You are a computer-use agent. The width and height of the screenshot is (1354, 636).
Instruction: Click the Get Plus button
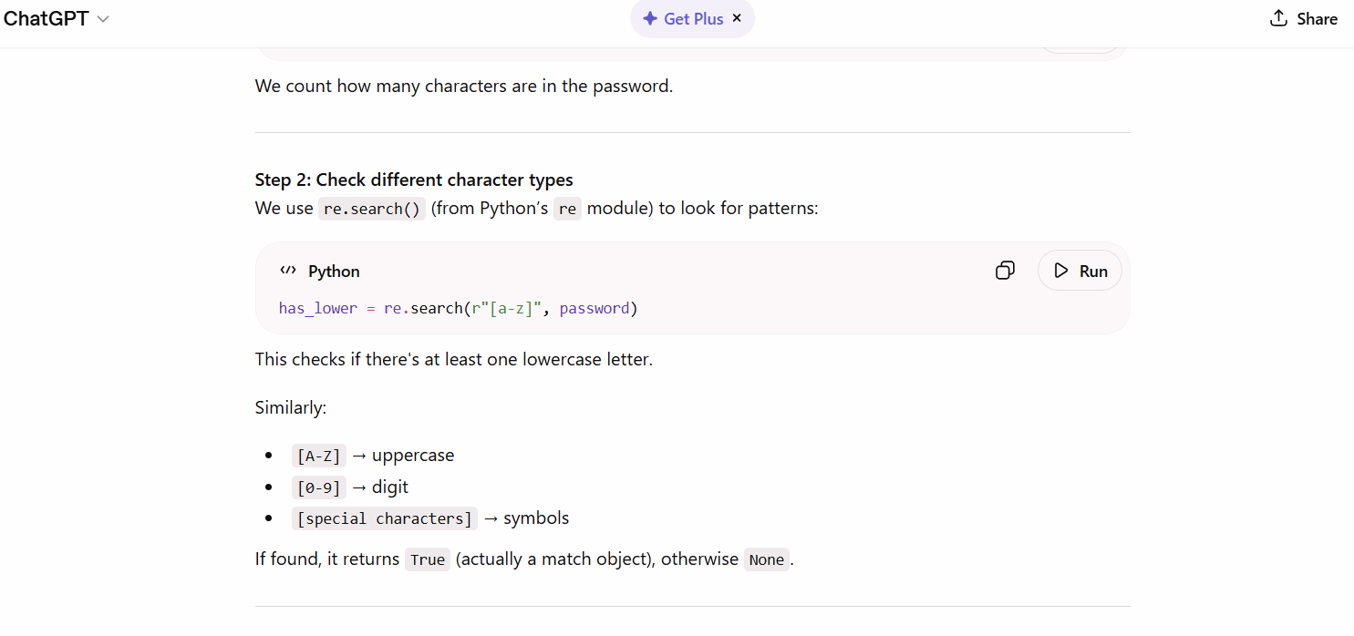pyautogui.click(x=692, y=19)
